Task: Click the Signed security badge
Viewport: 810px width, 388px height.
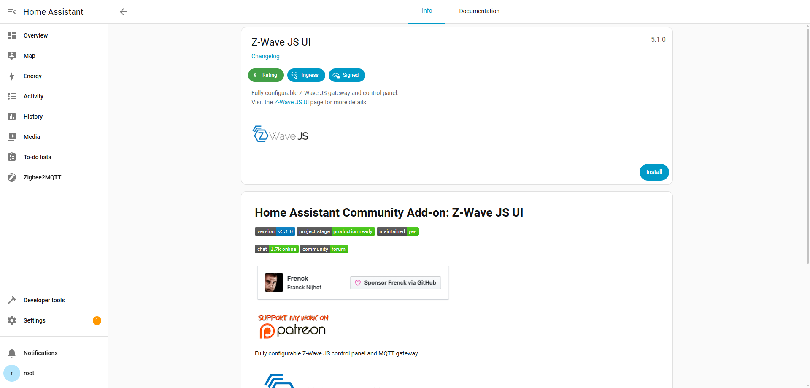Action: click(x=346, y=75)
